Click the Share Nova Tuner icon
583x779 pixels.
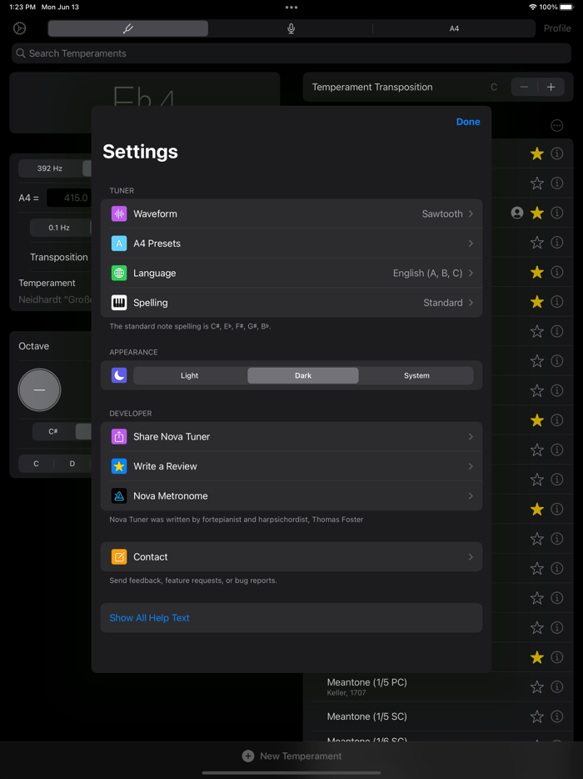pyautogui.click(x=118, y=436)
